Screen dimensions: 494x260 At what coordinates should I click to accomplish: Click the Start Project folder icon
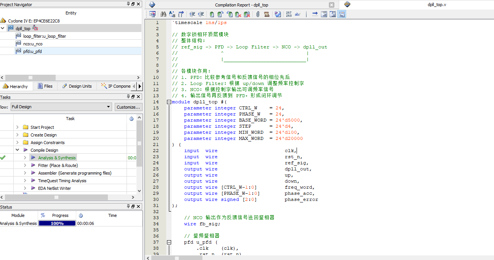[x=26, y=127]
